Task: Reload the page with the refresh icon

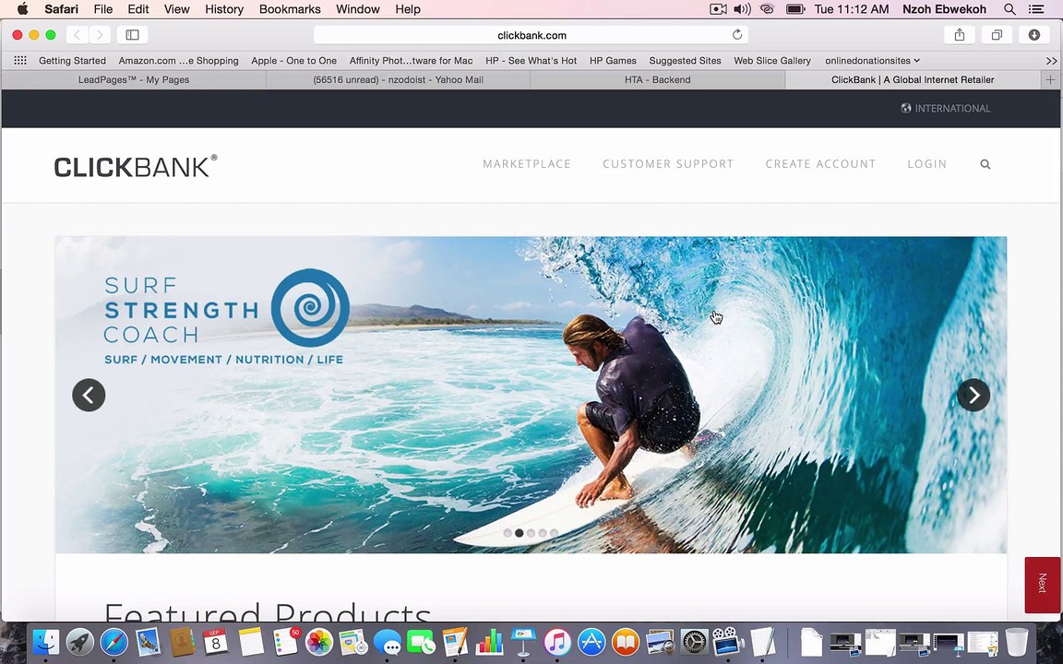Action: click(x=737, y=34)
